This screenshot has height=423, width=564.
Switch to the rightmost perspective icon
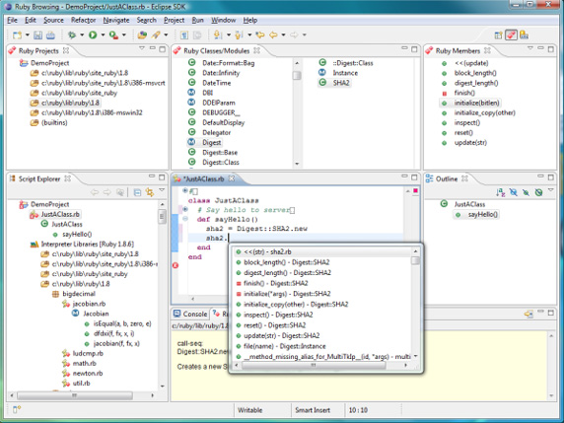(525, 35)
